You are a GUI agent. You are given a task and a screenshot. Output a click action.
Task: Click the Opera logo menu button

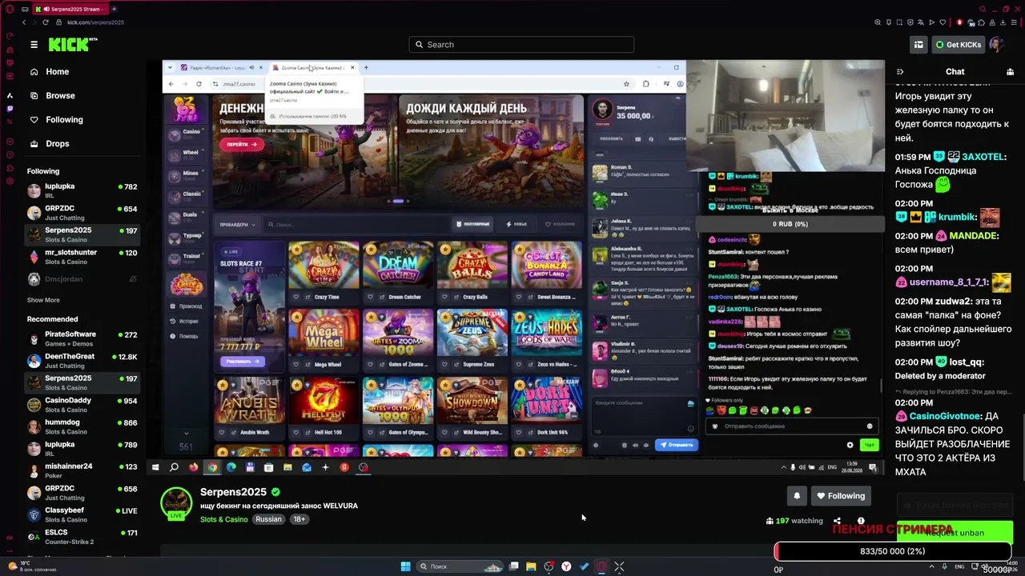[10, 9]
